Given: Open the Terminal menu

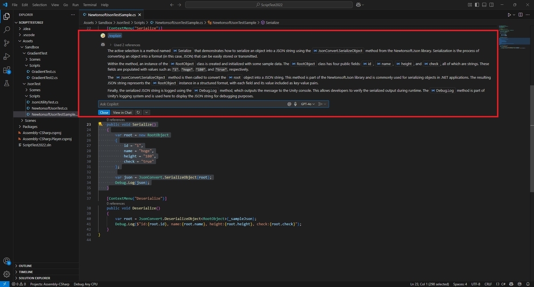Looking at the screenshot, I should pyautogui.click(x=89, y=5).
